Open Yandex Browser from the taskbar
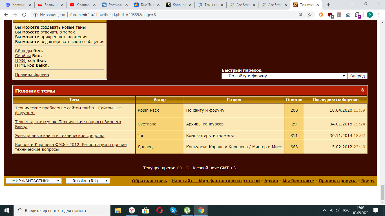 pos(132,210)
